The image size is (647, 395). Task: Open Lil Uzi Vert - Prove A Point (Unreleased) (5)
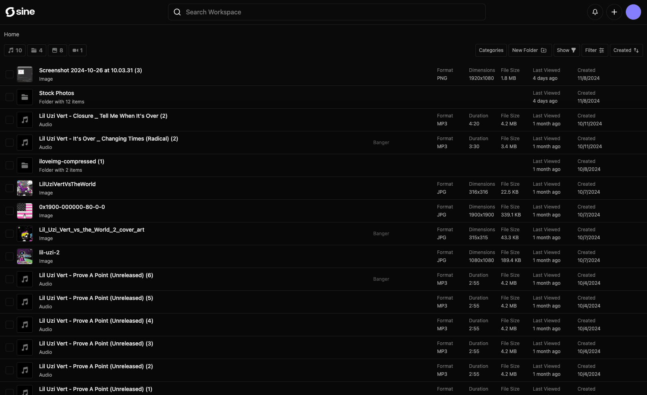point(96,298)
